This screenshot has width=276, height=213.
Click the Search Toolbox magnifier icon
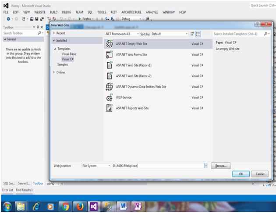tap(39, 33)
